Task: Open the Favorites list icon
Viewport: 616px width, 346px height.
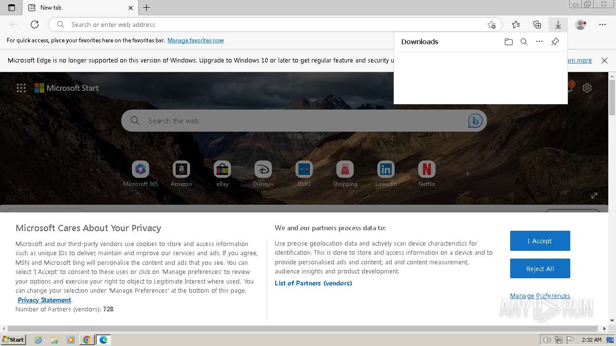Action: (x=516, y=25)
